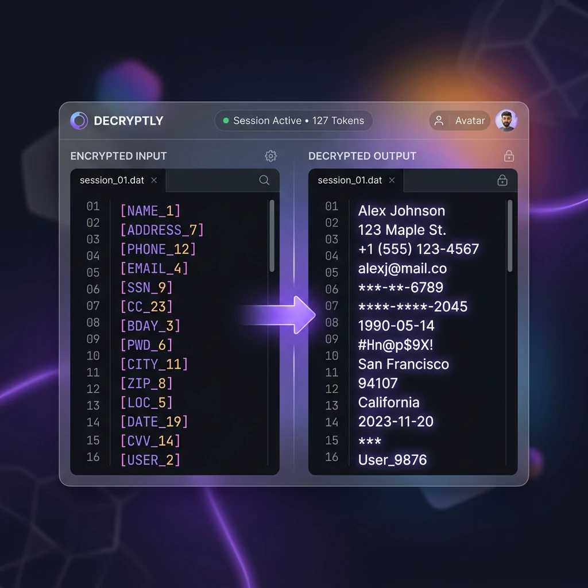Click the 123 Maple St. line
Screen dimensions: 588x588
point(402,230)
